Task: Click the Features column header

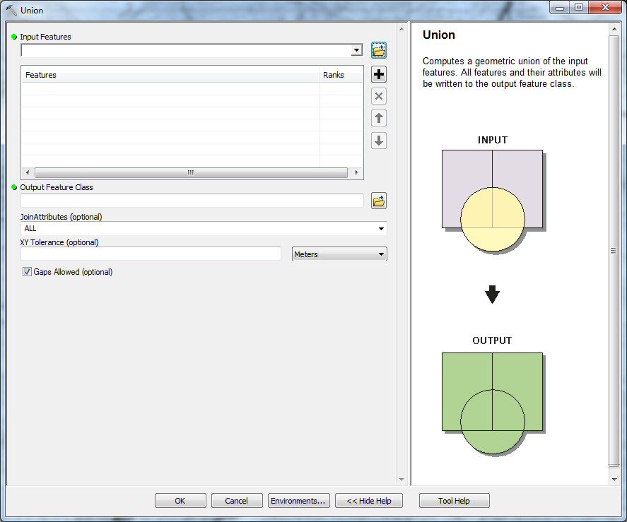Action: click(170, 75)
